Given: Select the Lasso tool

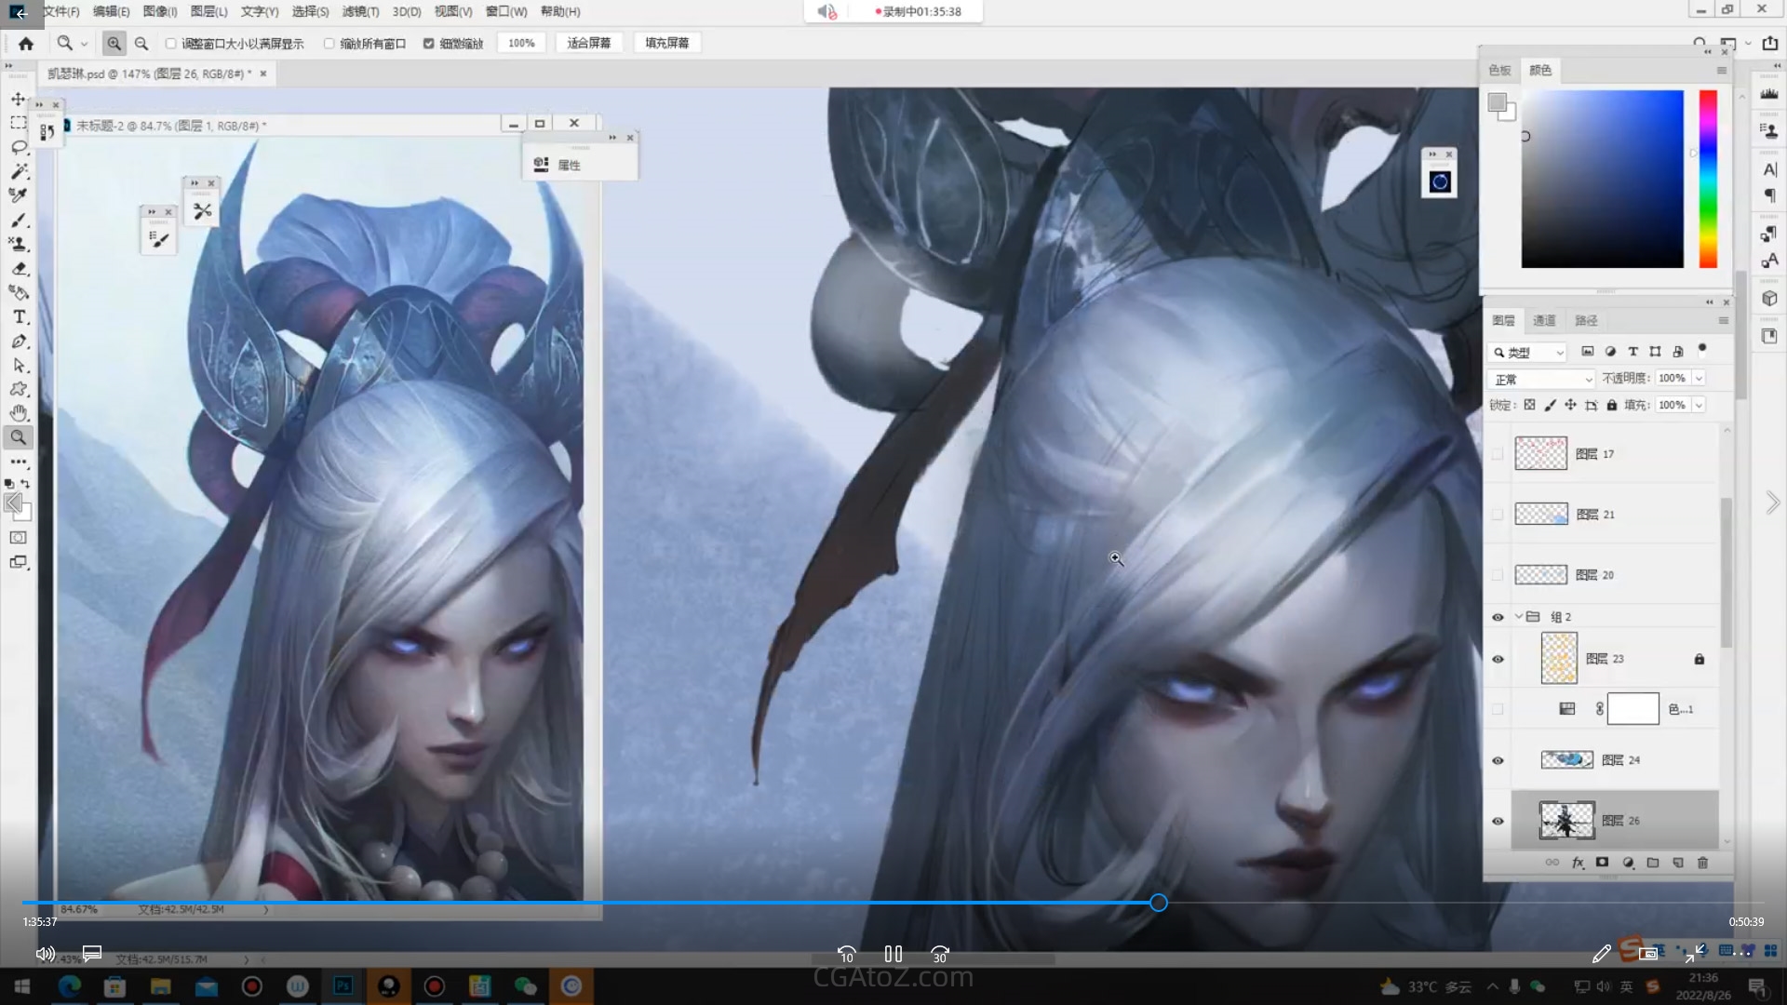Looking at the screenshot, I should click(18, 147).
